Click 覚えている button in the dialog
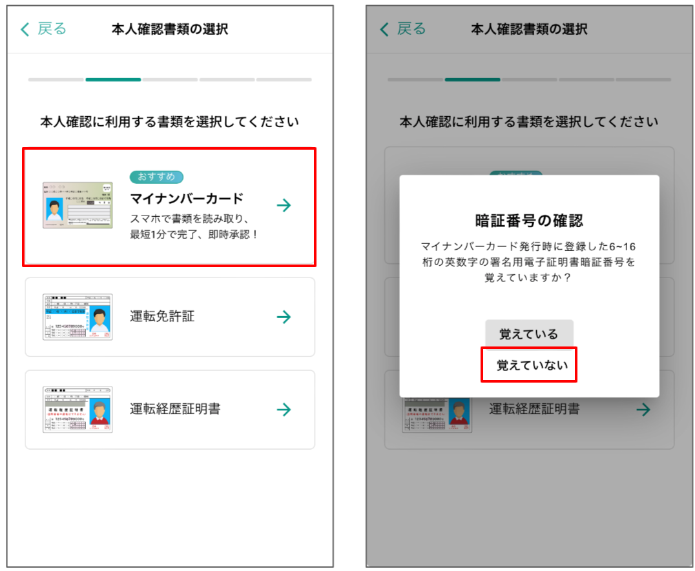Image resolution: width=695 pixels, height=571 pixels. (x=529, y=334)
